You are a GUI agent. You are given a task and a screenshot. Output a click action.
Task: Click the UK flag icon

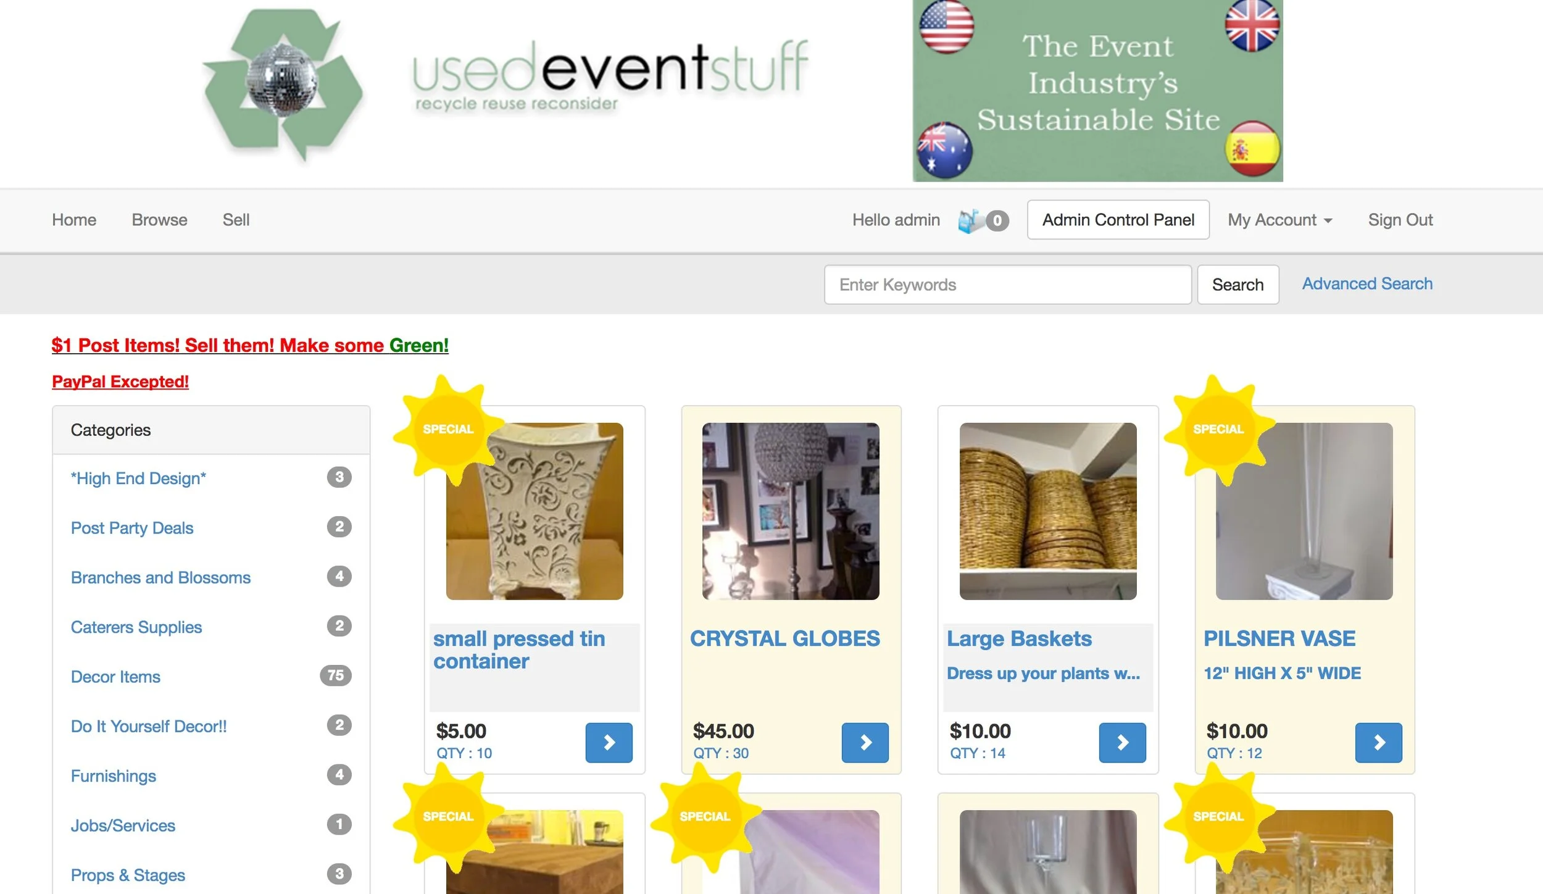click(1252, 26)
